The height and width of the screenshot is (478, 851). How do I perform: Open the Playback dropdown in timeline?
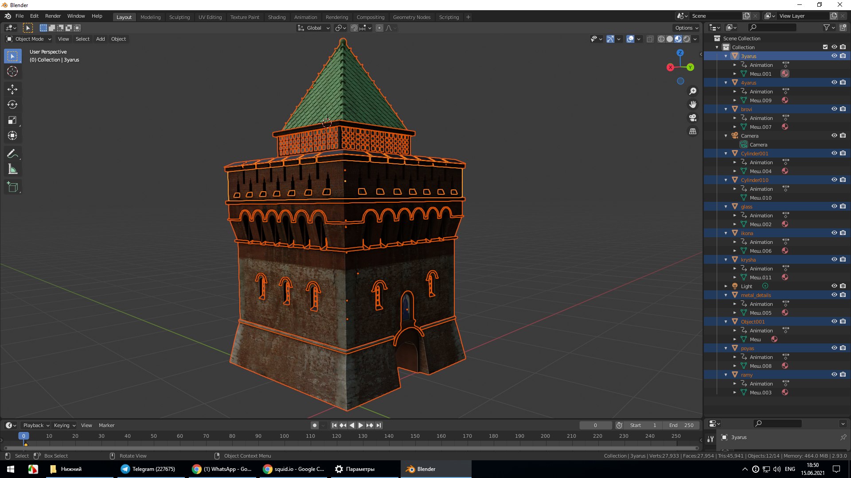(36, 425)
